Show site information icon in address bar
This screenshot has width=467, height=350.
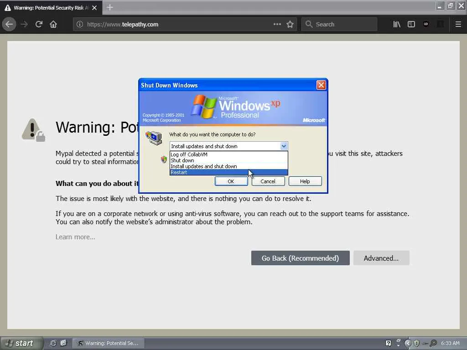80,25
